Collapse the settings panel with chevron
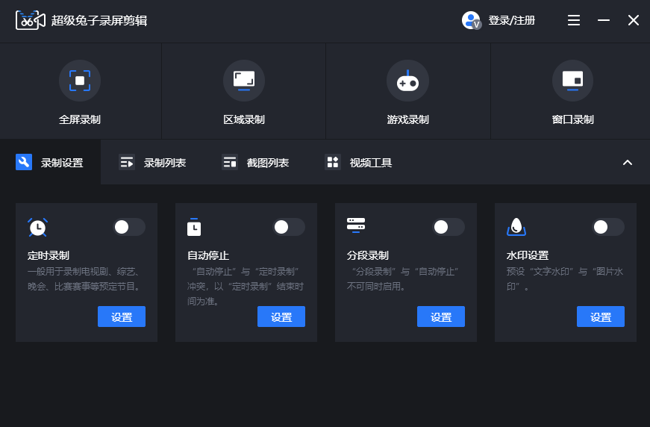Viewport: 650px width, 427px height. pos(628,163)
